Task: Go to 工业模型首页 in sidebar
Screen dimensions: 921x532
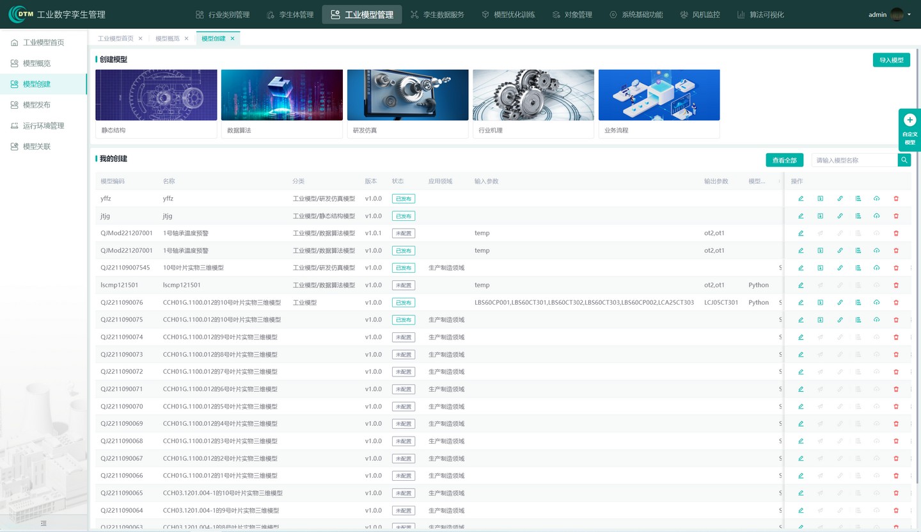Action: 43,42
